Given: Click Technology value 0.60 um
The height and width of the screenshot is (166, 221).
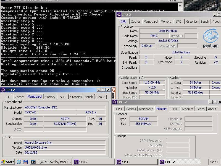Looking at the screenshot, I should coord(147,46).
